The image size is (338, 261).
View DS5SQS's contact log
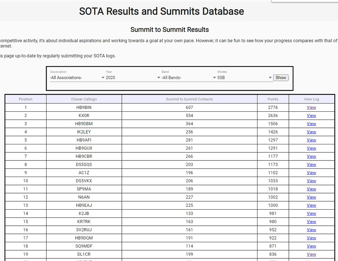[311, 164]
